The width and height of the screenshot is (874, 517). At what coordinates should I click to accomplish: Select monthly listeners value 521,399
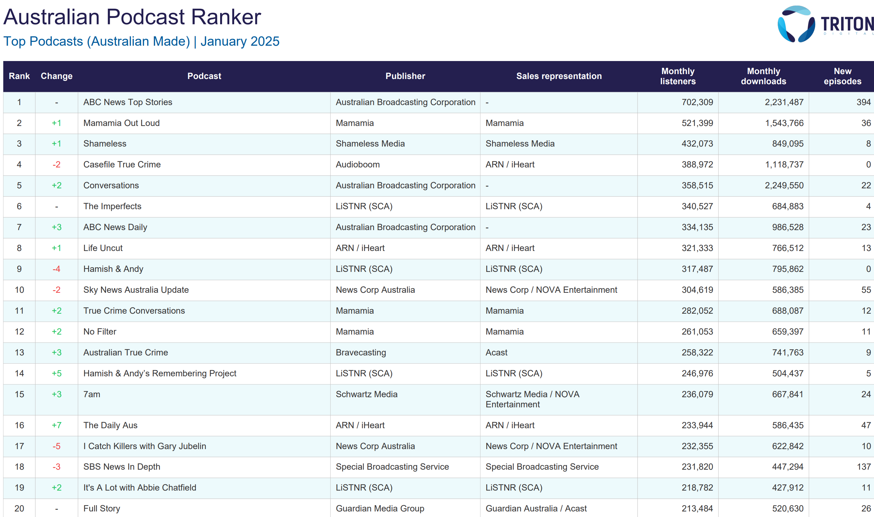click(x=697, y=123)
